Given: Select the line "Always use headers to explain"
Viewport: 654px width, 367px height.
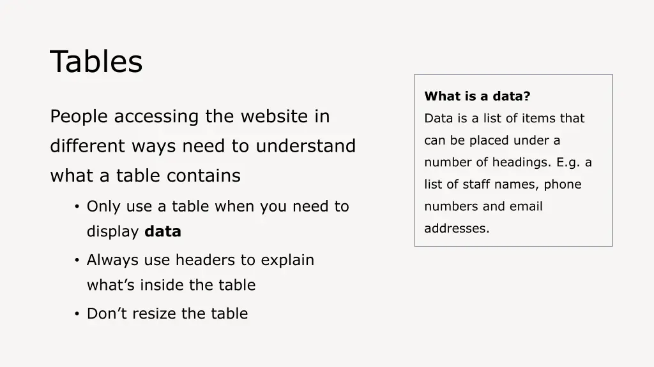Looking at the screenshot, I should coord(201,260).
